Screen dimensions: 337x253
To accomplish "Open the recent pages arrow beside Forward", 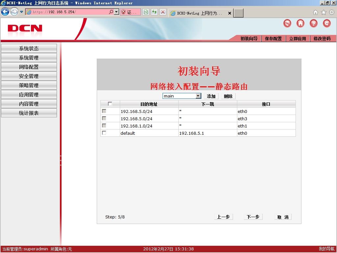I will pyautogui.click(x=21, y=12).
